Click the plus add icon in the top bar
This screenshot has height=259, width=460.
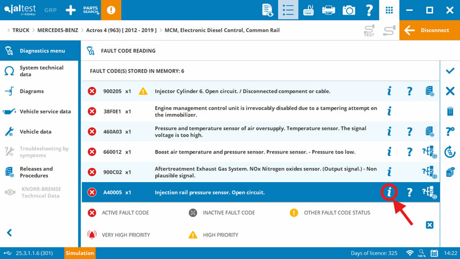(x=70, y=10)
